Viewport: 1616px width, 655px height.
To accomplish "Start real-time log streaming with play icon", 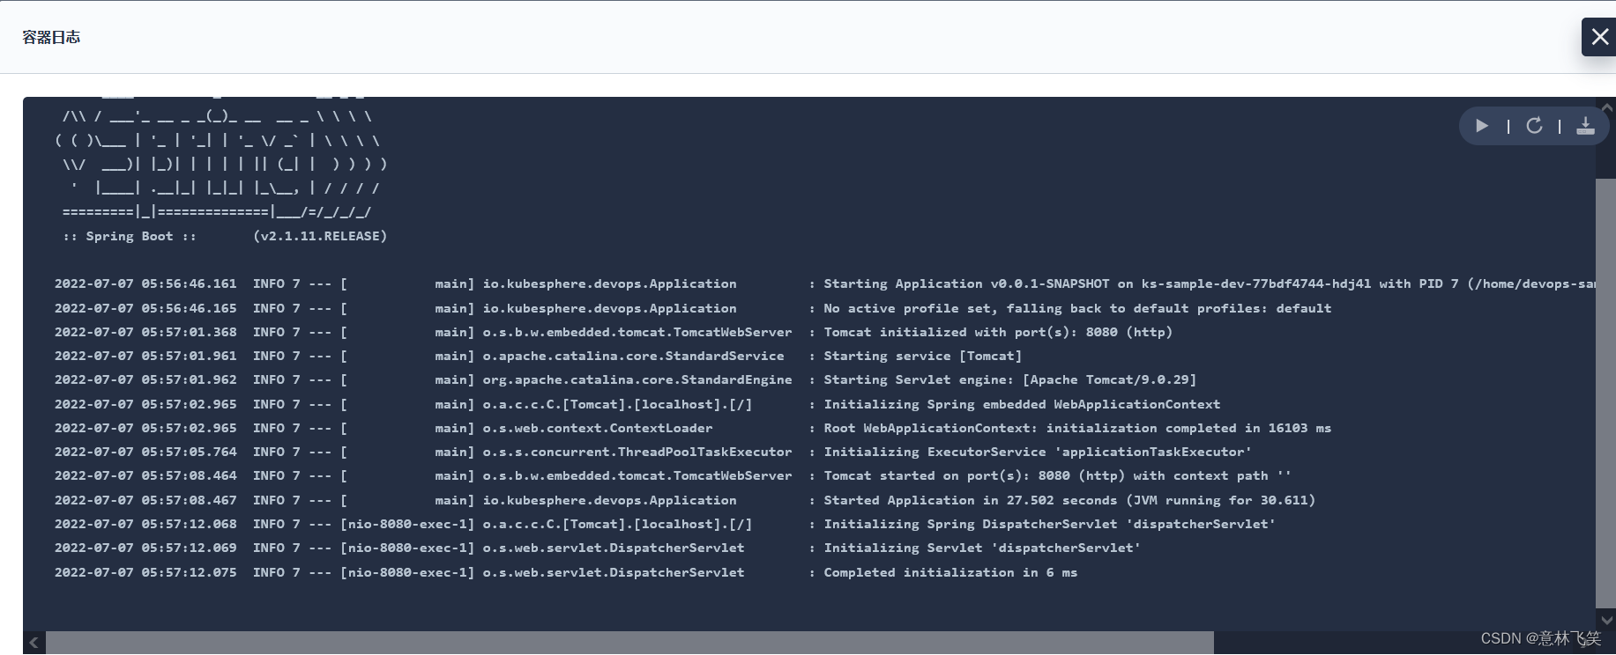I will [1482, 126].
